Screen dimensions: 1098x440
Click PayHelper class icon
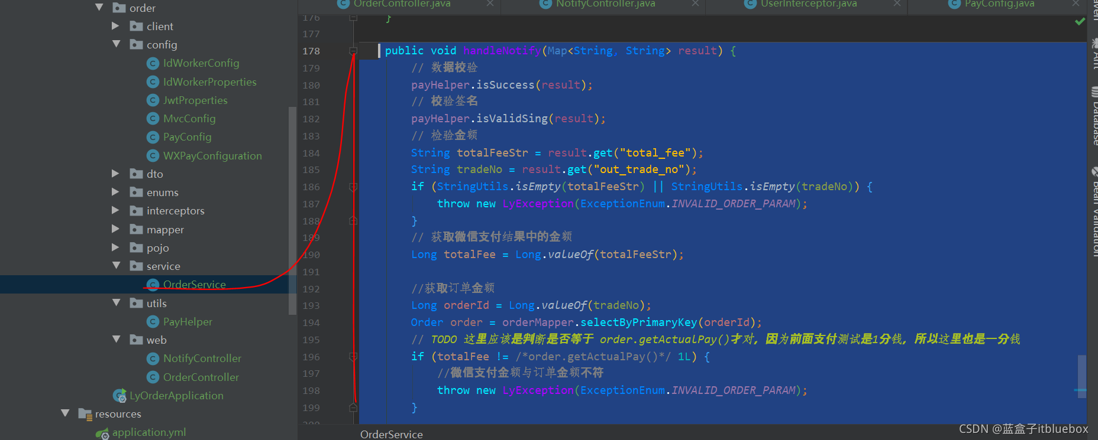click(x=153, y=321)
